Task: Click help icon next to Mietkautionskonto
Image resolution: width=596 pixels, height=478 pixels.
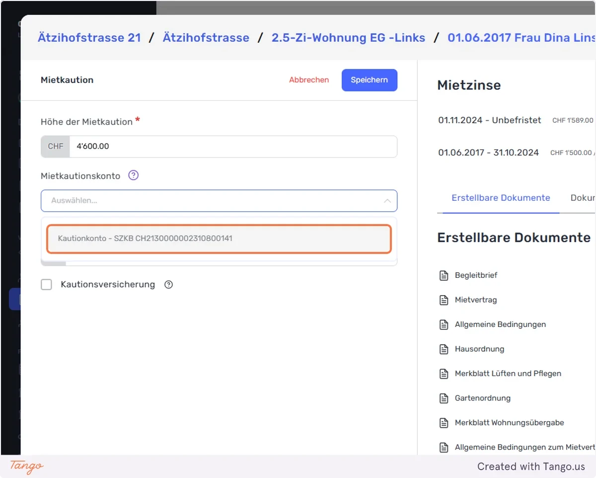Action: pyautogui.click(x=133, y=175)
